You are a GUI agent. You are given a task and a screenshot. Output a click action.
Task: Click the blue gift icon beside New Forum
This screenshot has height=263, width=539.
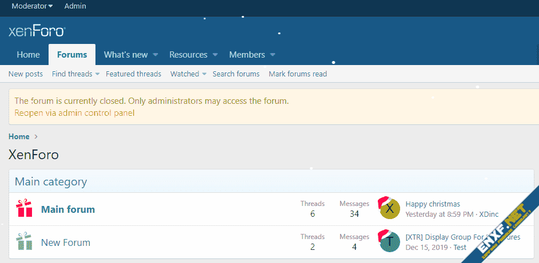pos(25,242)
